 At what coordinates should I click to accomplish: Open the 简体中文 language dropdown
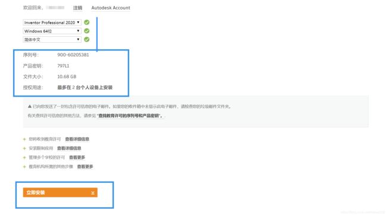pyautogui.click(x=52, y=39)
